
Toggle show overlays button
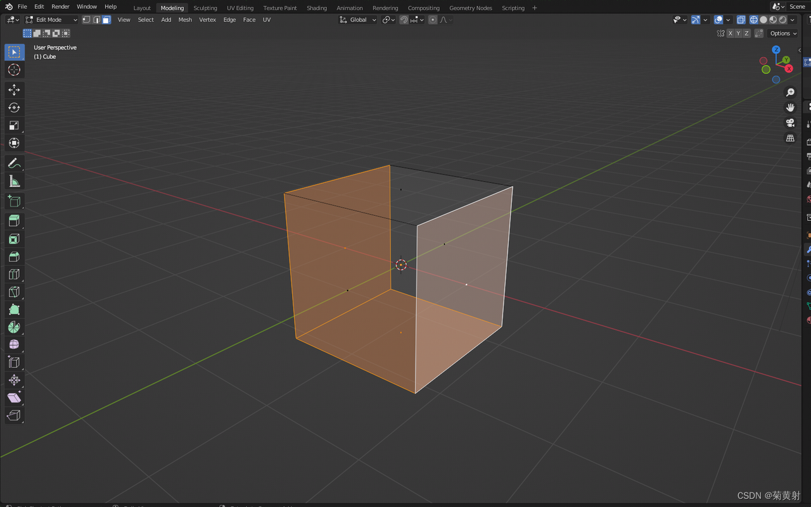(718, 20)
